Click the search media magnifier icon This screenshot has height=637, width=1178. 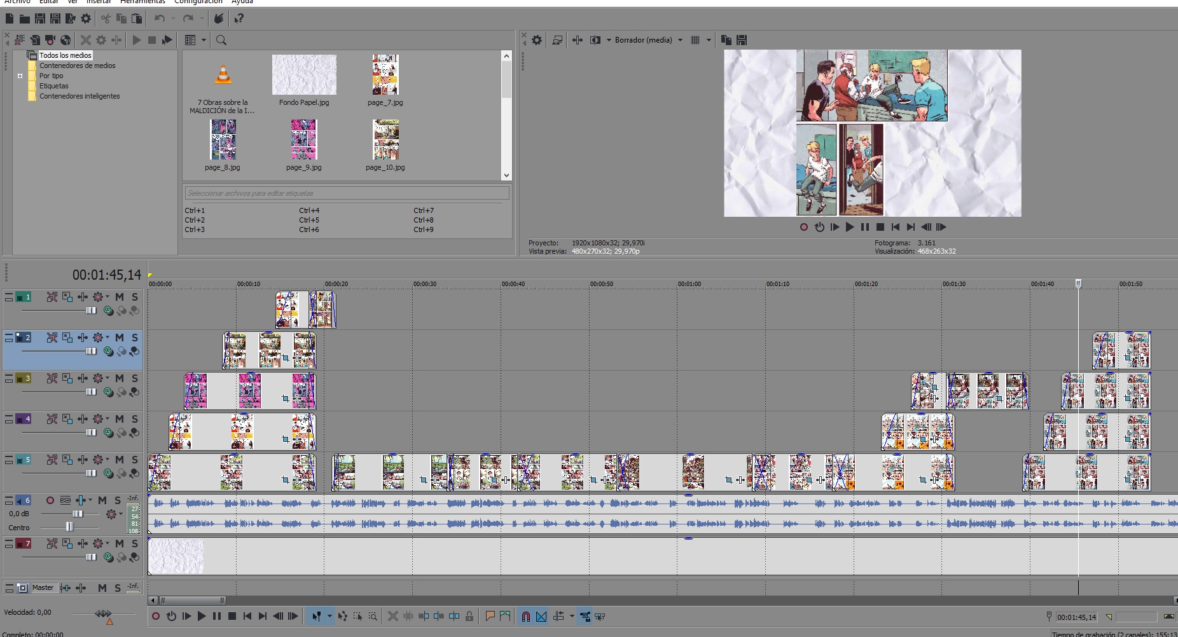pyautogui.click(x=221, y=40)
